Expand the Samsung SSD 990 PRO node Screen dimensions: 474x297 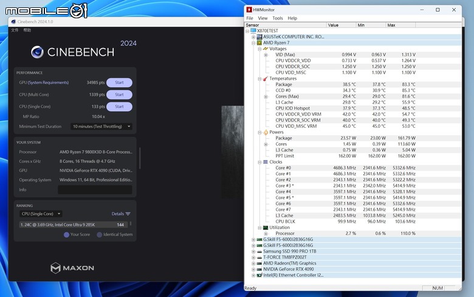[253, 251]
